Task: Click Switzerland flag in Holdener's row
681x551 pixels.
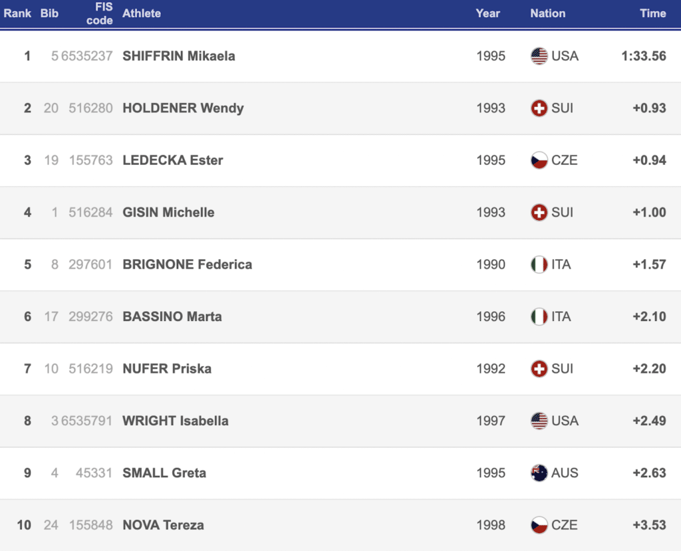Action: 539,108
